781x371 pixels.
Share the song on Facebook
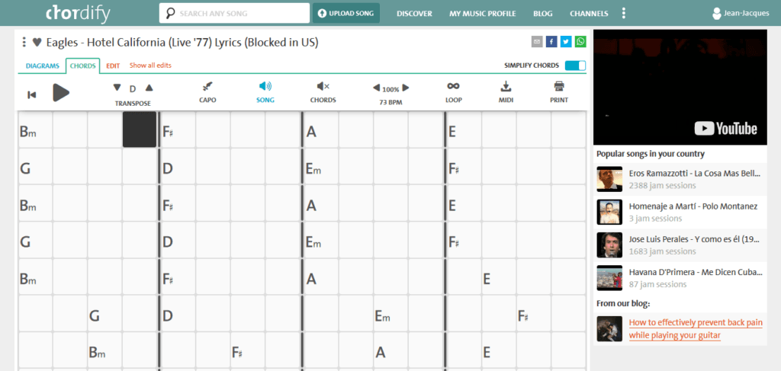click(551, 42)
